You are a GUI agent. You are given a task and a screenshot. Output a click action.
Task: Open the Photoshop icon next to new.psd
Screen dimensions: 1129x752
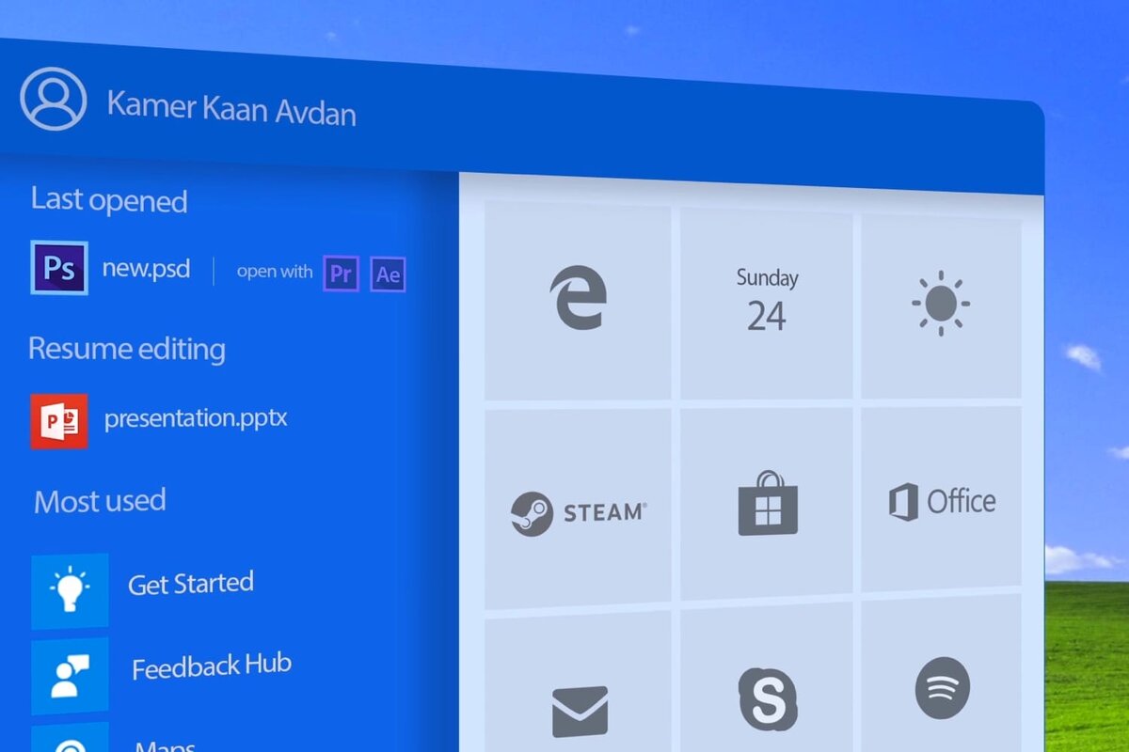pos(59,268)
